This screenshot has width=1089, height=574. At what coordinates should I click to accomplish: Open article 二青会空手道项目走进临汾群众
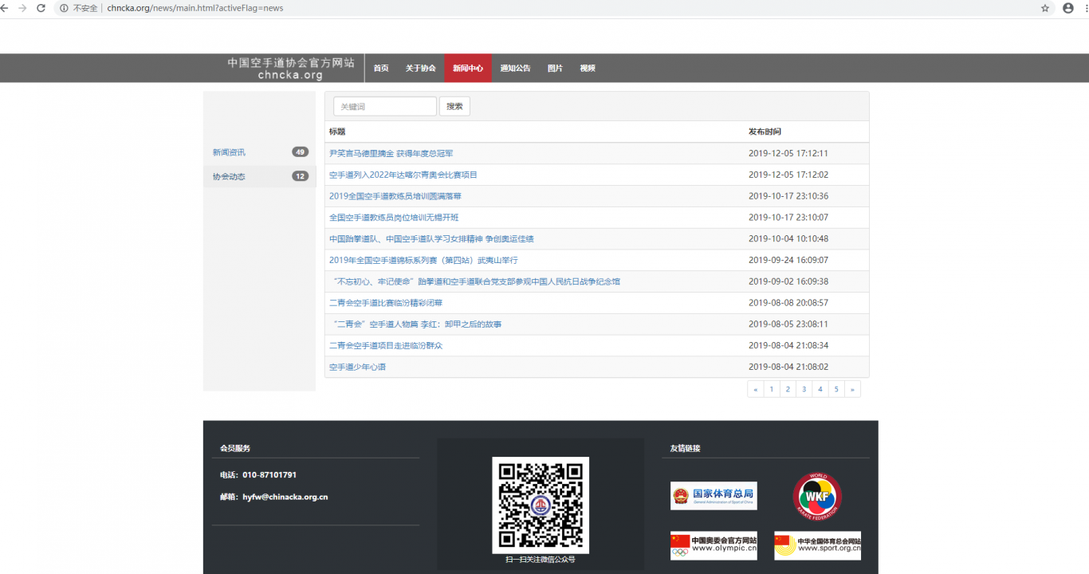tap(386, 346)
